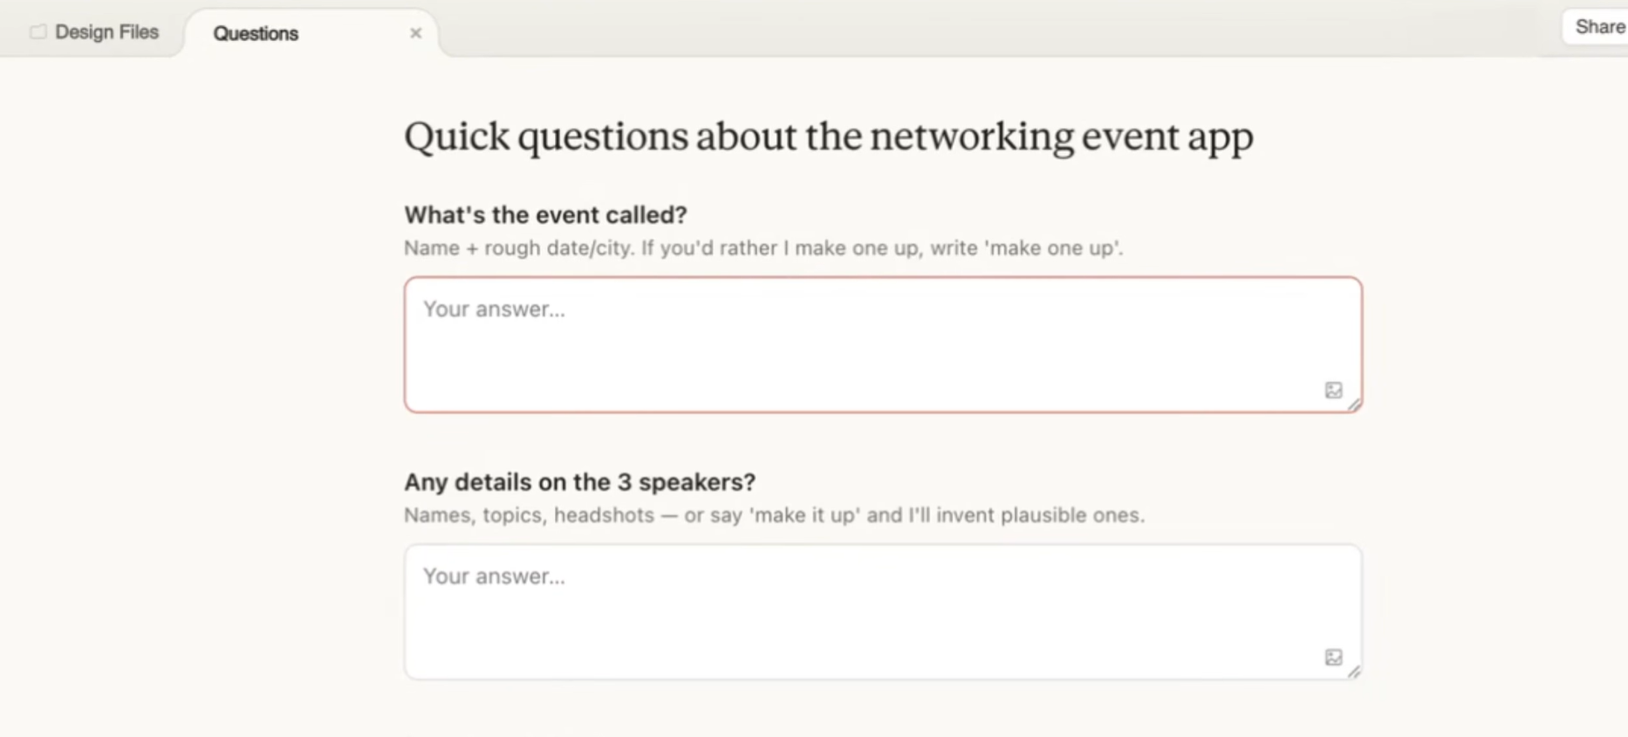
Task: Click the "What's the event called?" label
Action: click(x=545, y=215)
